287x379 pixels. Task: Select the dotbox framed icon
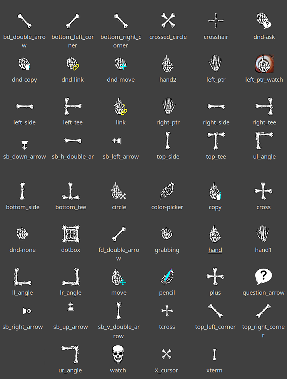(71, 234)
